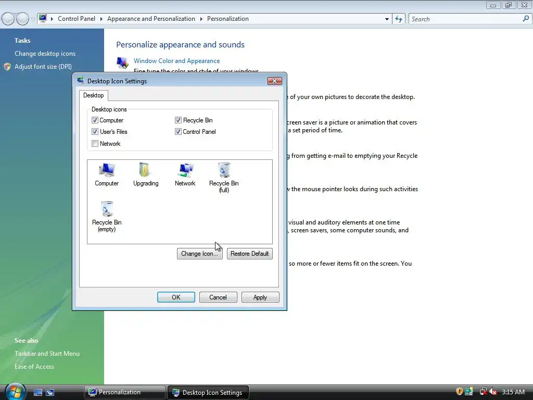Confirm with the OK button
This screenshot has width=533, height=400.
tap(176, 297)
